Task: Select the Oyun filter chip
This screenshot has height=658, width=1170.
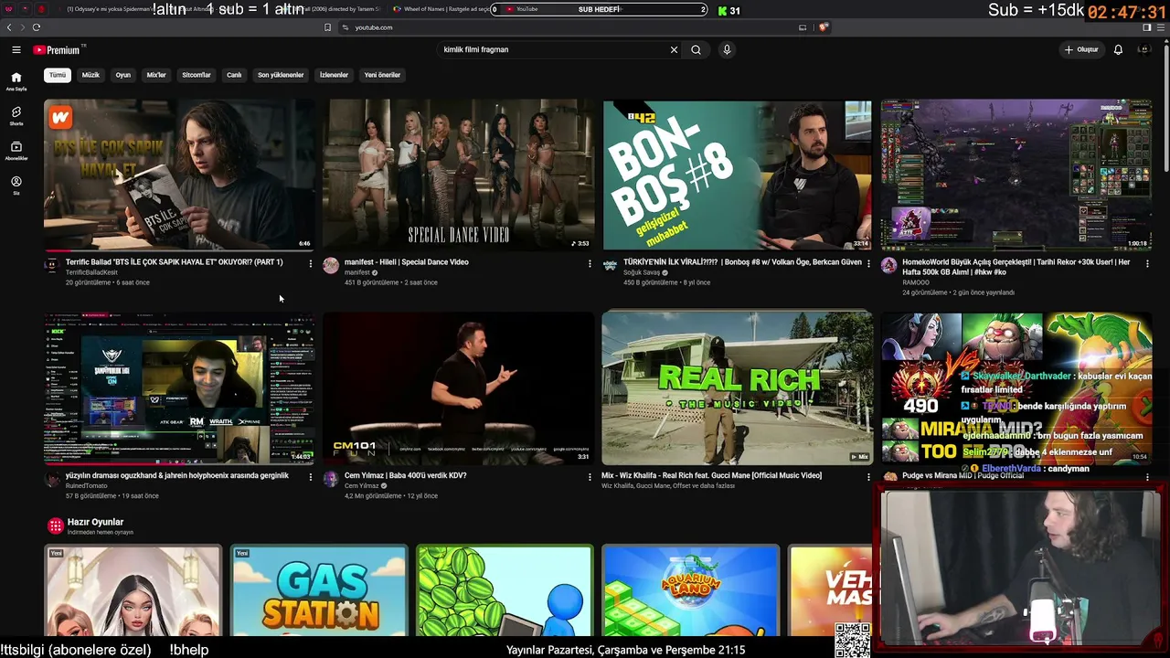Action: pos(123,75)
